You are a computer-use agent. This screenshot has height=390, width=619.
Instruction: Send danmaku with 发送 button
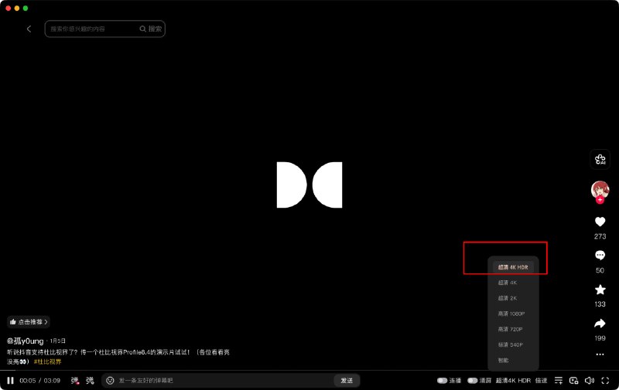coord(347,381)
